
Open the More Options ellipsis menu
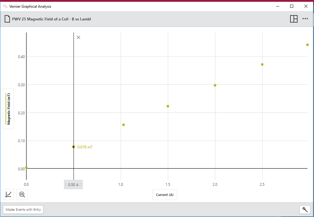tap(305, 19)
